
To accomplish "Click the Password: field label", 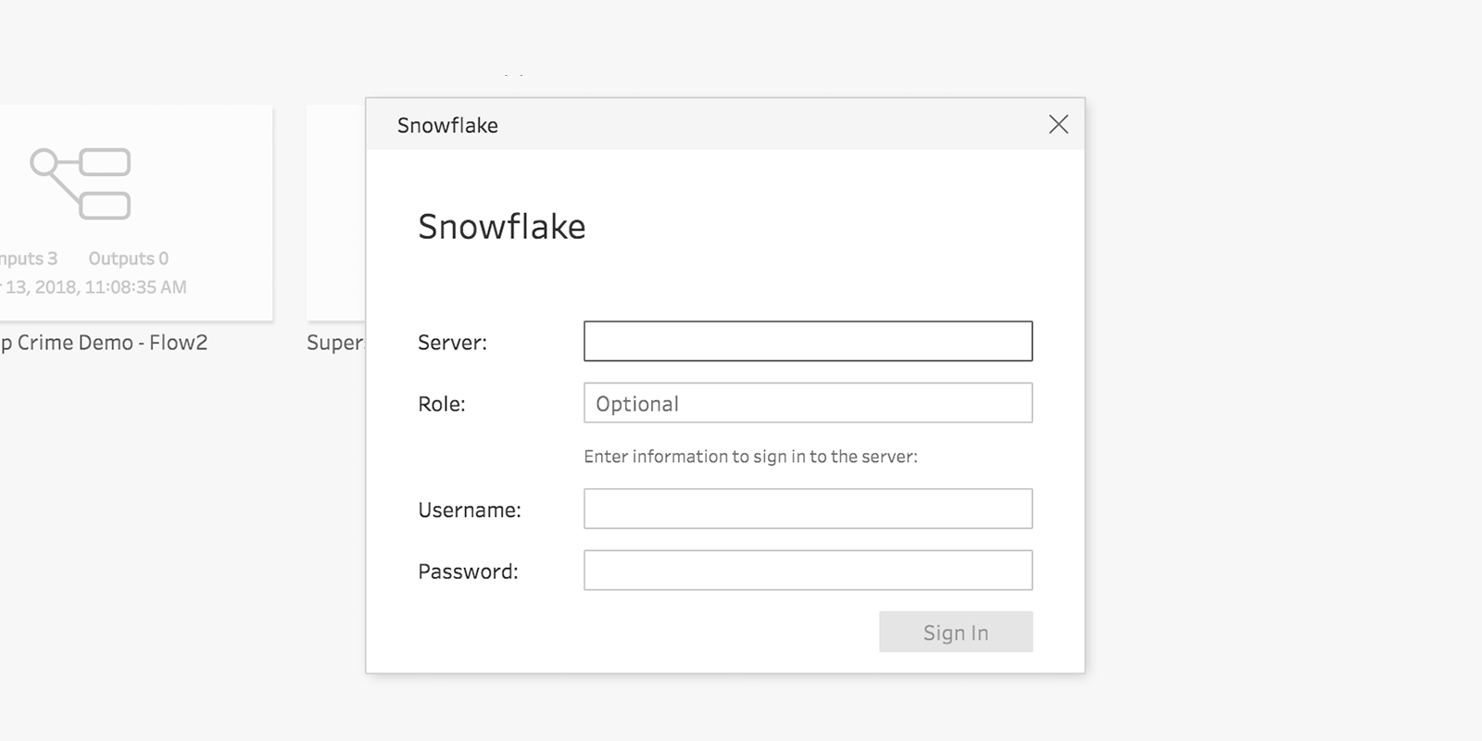I will pyautogui.click(x=468, y=571).
